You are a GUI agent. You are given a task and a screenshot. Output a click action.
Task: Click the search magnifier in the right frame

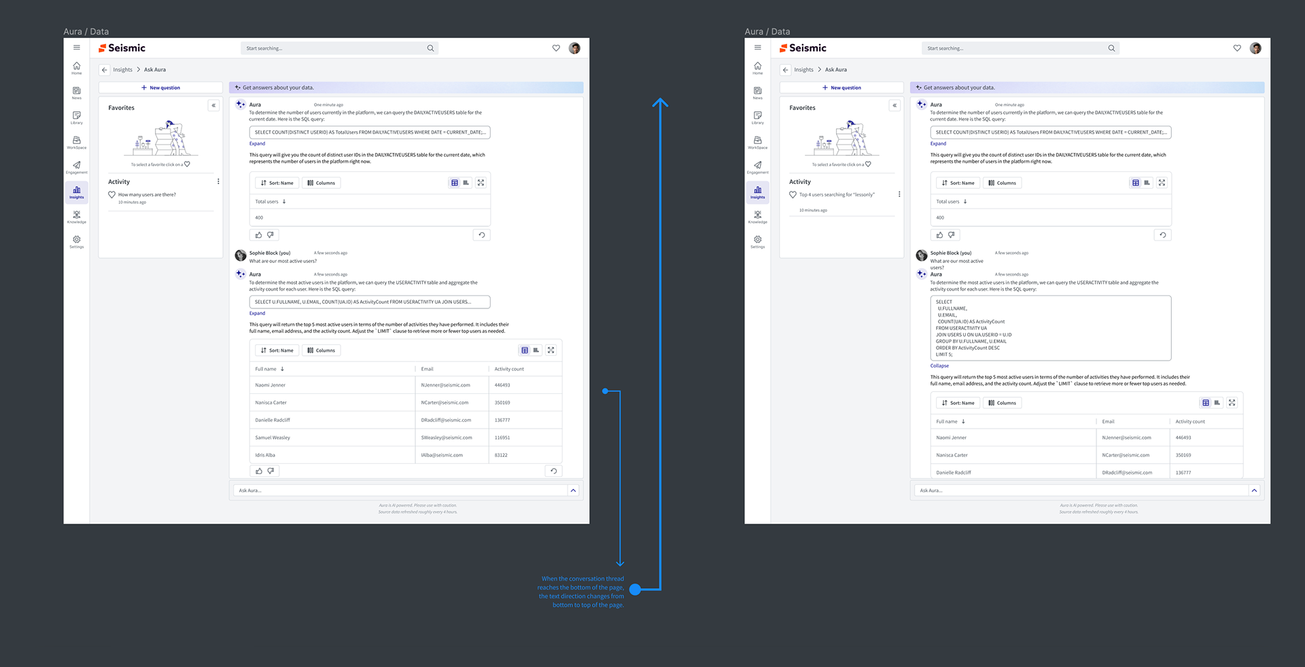[1111, 48]
